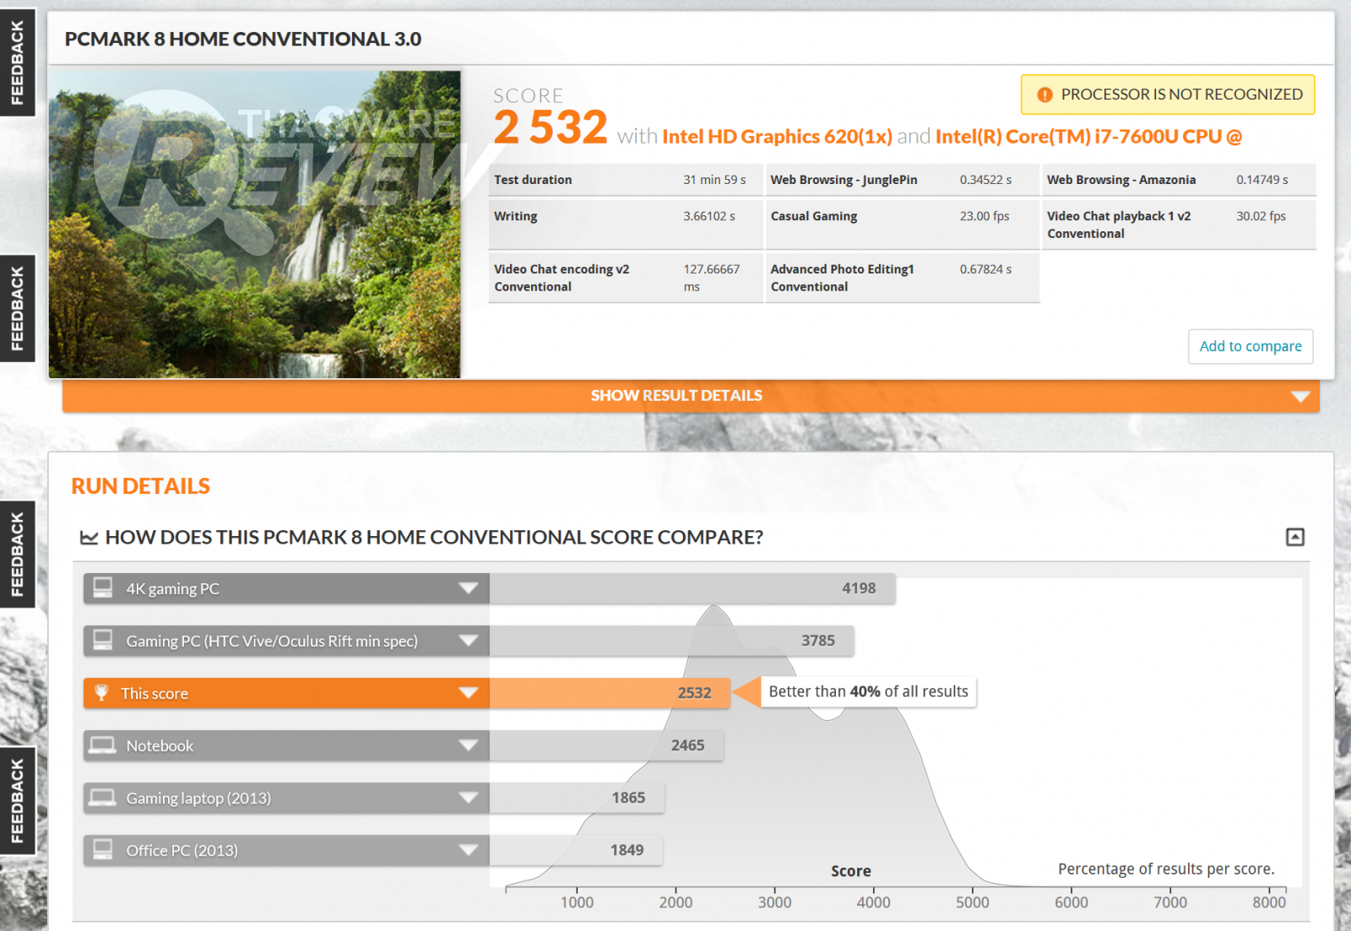Open the Intel HD Graphics 620(1x) link
Viewport: 1351px width, 931px height.
click(777, 137)
